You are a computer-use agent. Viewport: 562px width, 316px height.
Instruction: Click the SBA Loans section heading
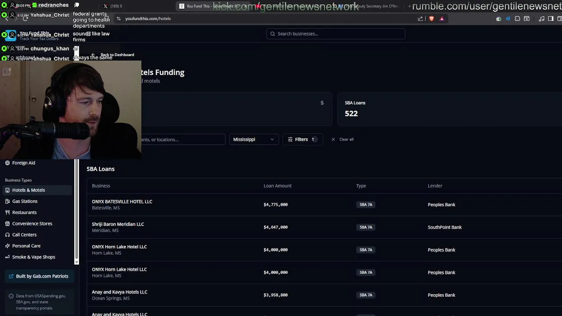click(x=101, y=169)
